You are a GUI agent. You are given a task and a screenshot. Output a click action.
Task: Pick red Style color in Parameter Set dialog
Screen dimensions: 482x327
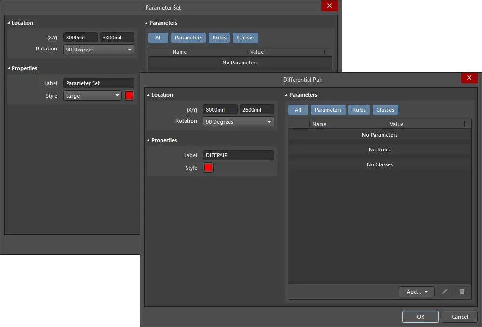(x=129, y=95)
